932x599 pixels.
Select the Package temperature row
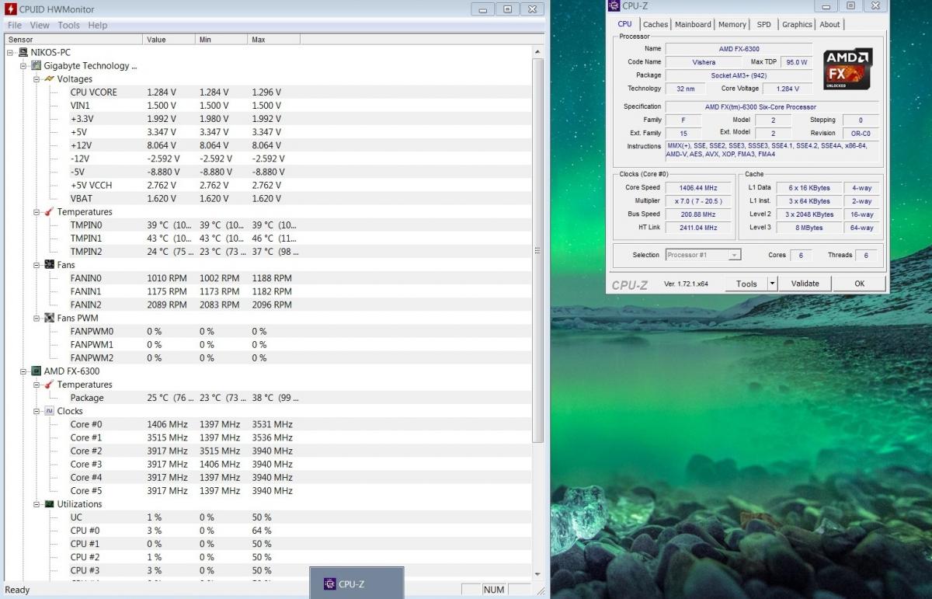point(267,398)
